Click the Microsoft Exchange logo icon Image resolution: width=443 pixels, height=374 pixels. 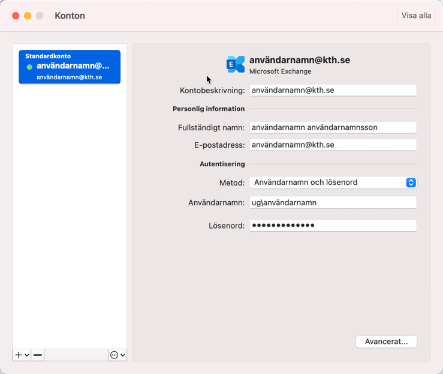(x=236, y=64)
